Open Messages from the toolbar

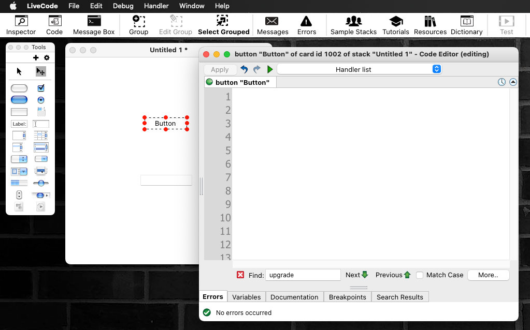(273, 25)
